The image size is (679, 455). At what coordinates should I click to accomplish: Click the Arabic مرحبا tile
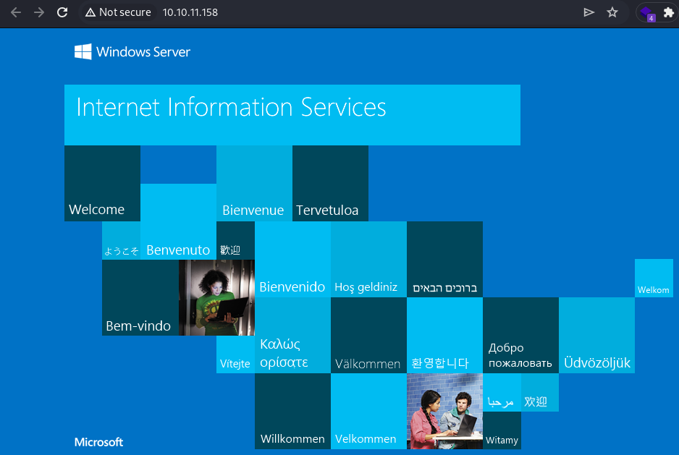pyautogui.click(x=502, y=392)
